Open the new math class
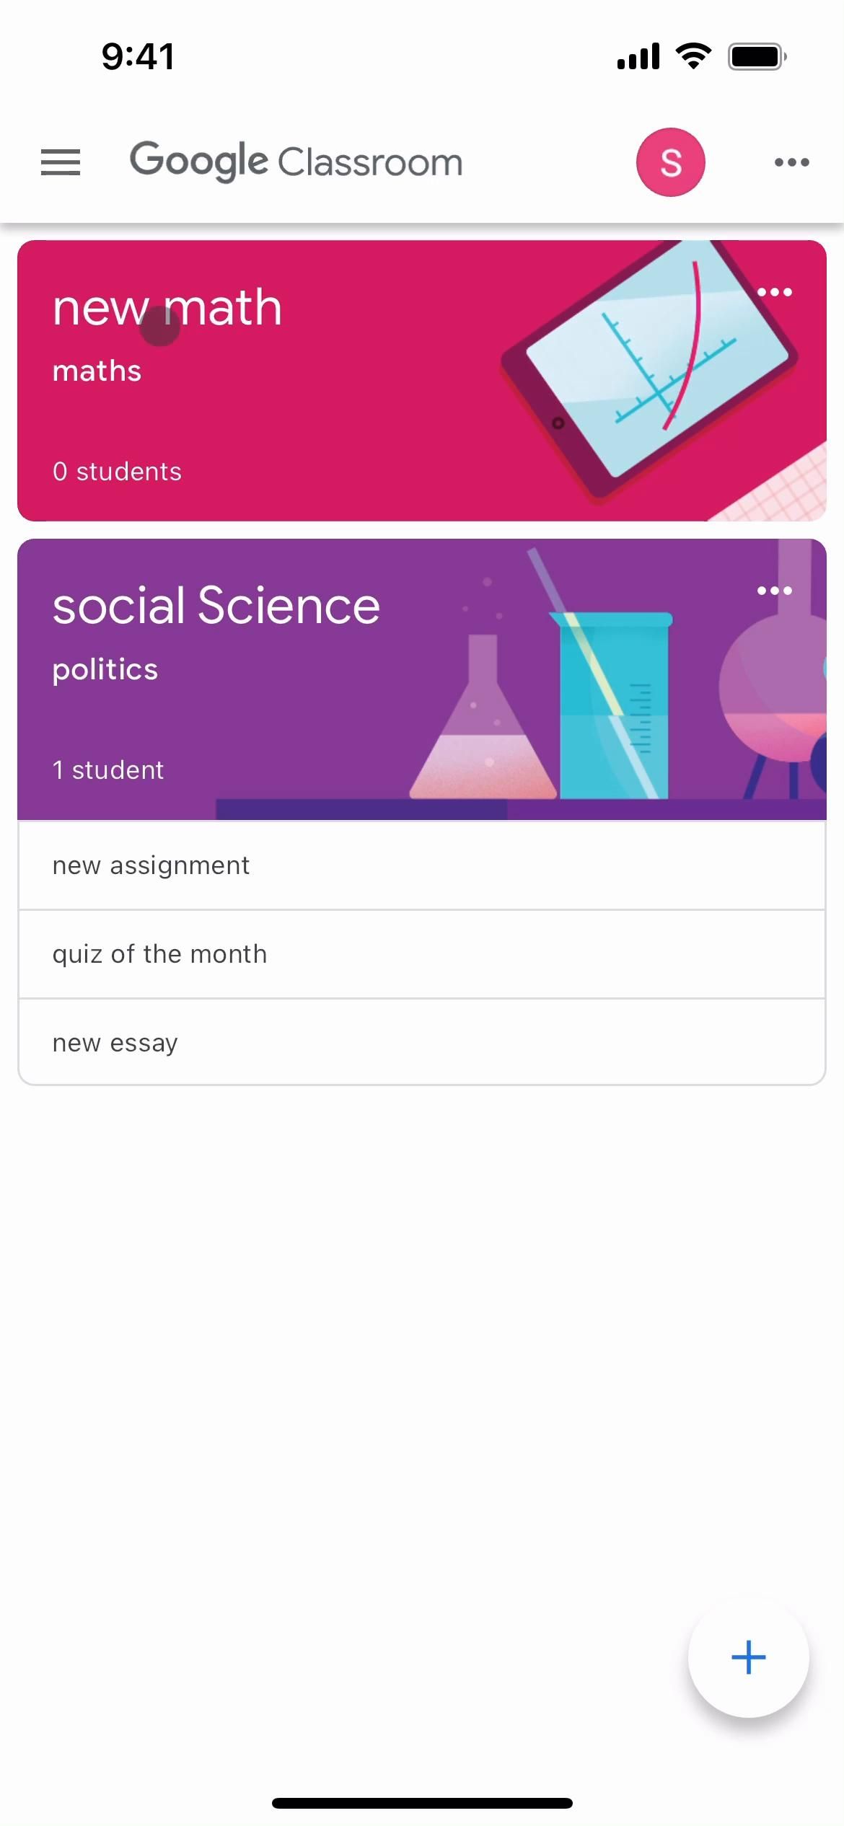The width and height of the screenshot is (844, 1826). point(167,308)
